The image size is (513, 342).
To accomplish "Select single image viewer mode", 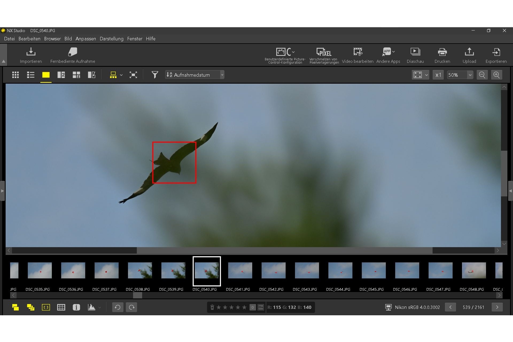I will 46,75.
